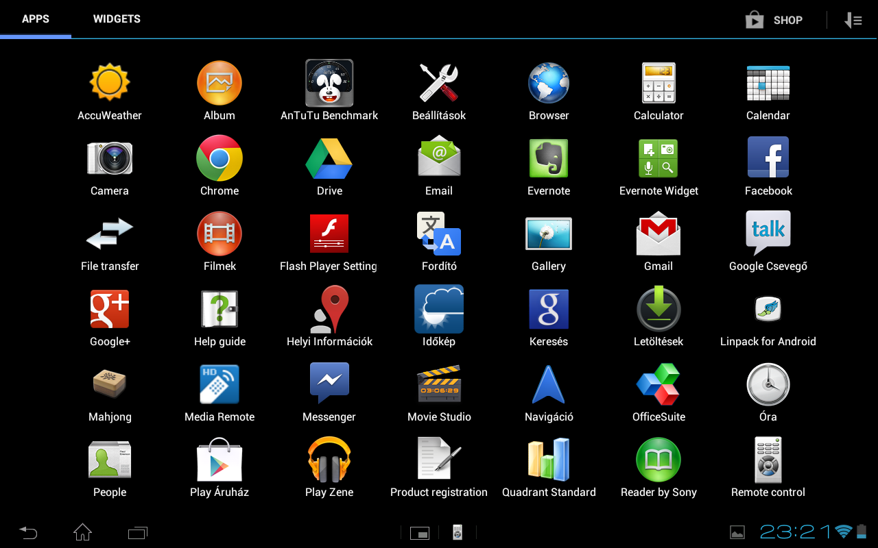Open Keresés Google search app

click(x=549, y=317)
